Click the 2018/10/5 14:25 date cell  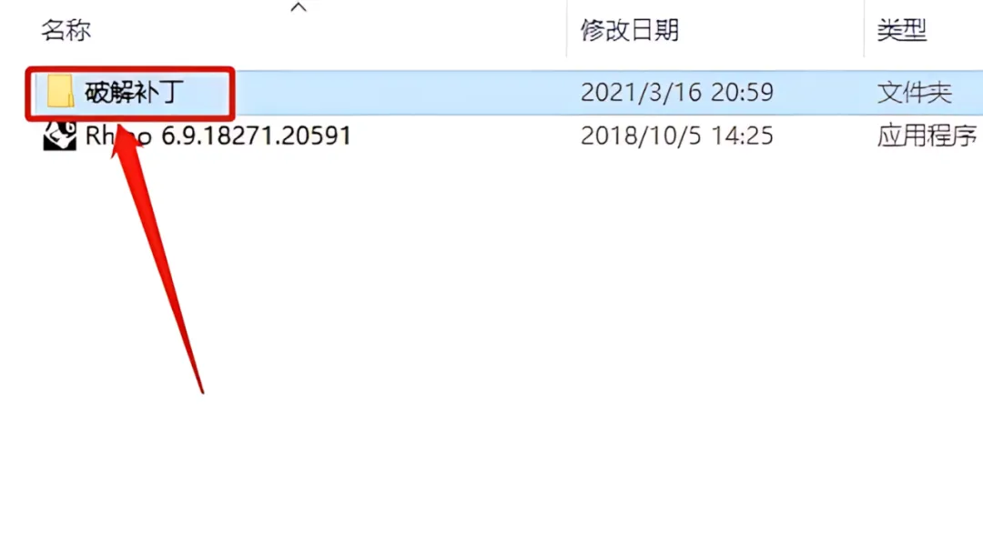click(677, 136)
